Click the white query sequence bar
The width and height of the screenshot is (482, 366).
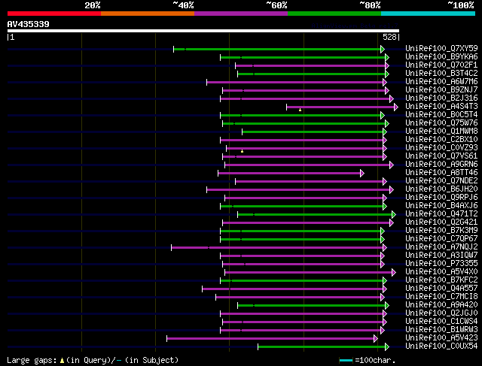pyautogui.click(x=203, y=31)
